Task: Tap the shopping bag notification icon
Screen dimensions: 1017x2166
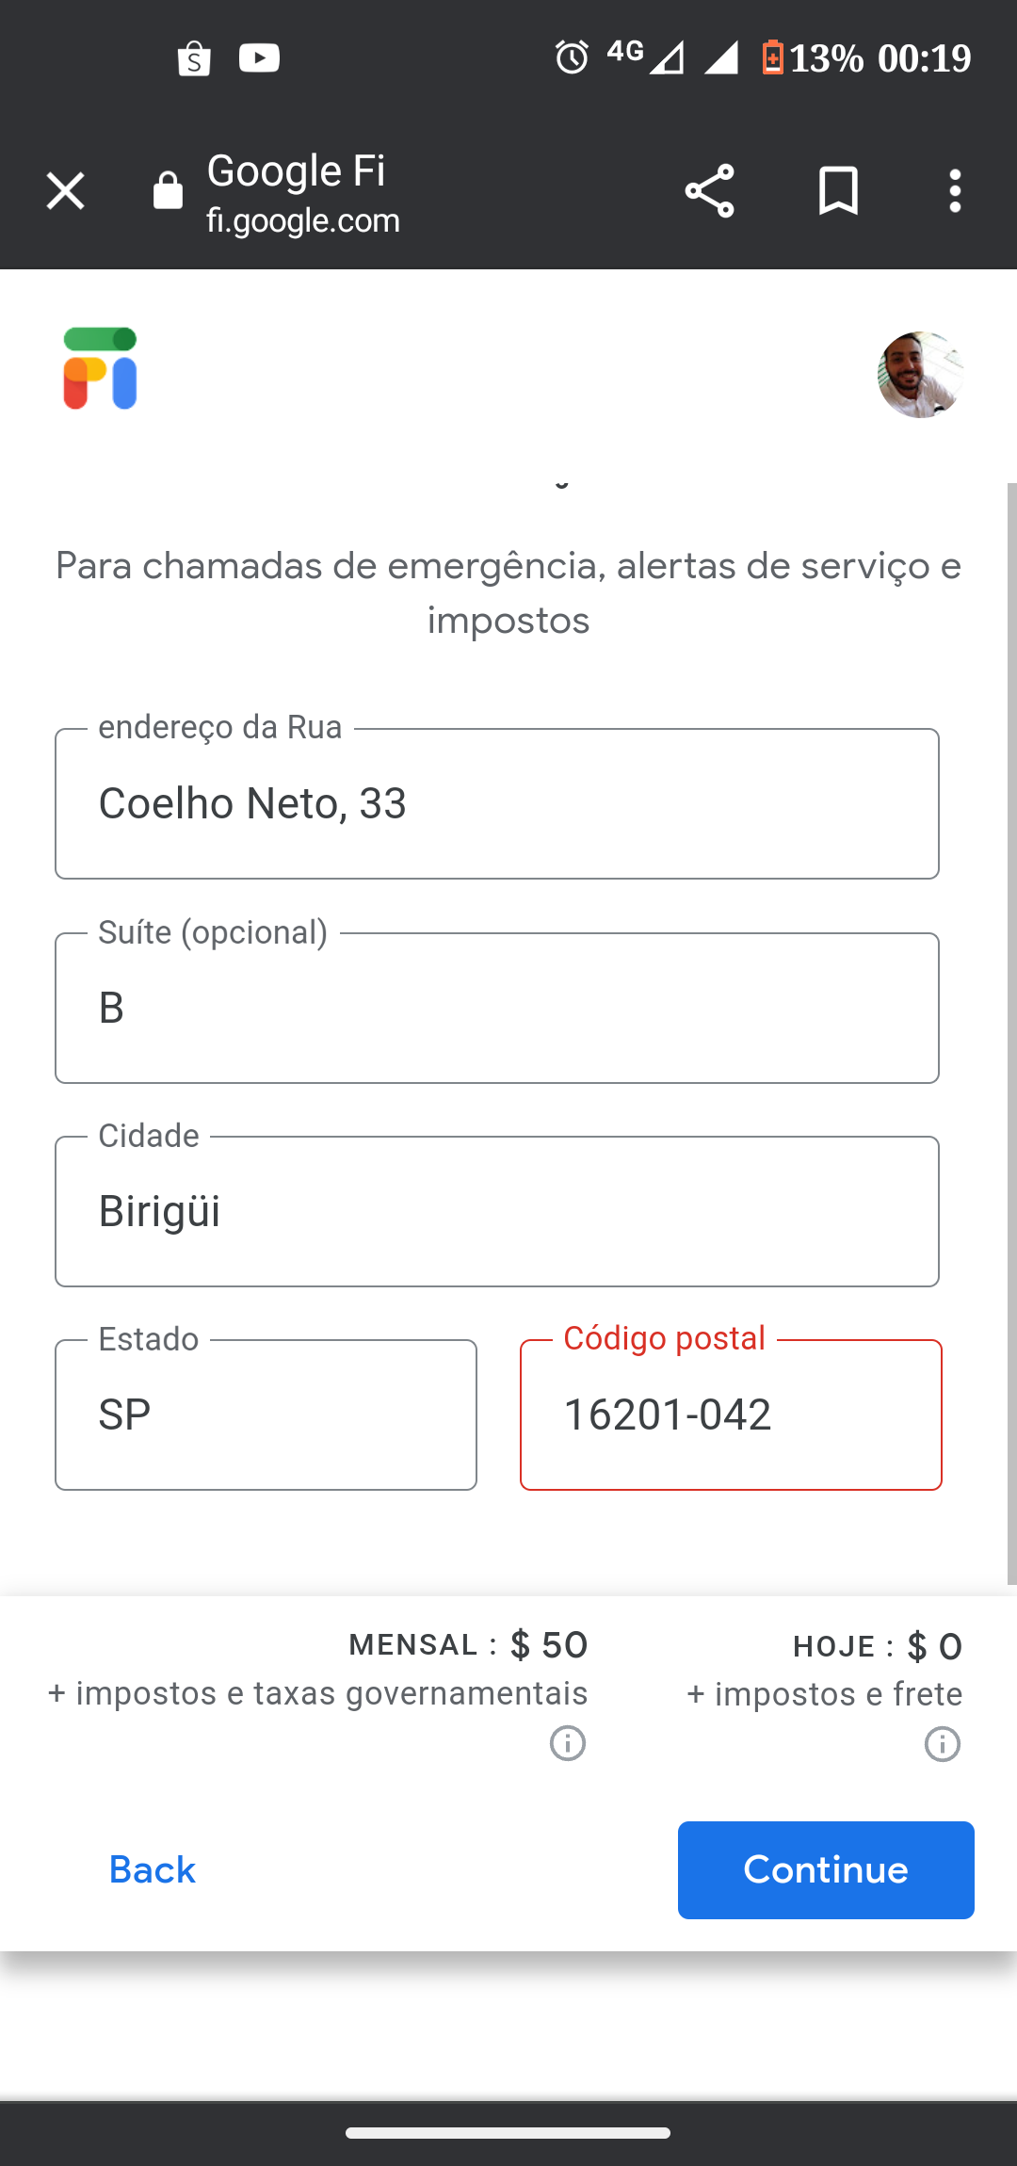Action: click(194, 58)
